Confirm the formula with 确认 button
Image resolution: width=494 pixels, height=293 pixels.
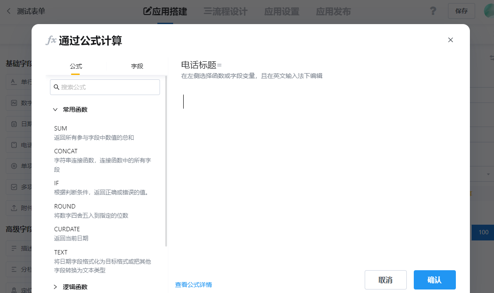(x=434, y=279)
